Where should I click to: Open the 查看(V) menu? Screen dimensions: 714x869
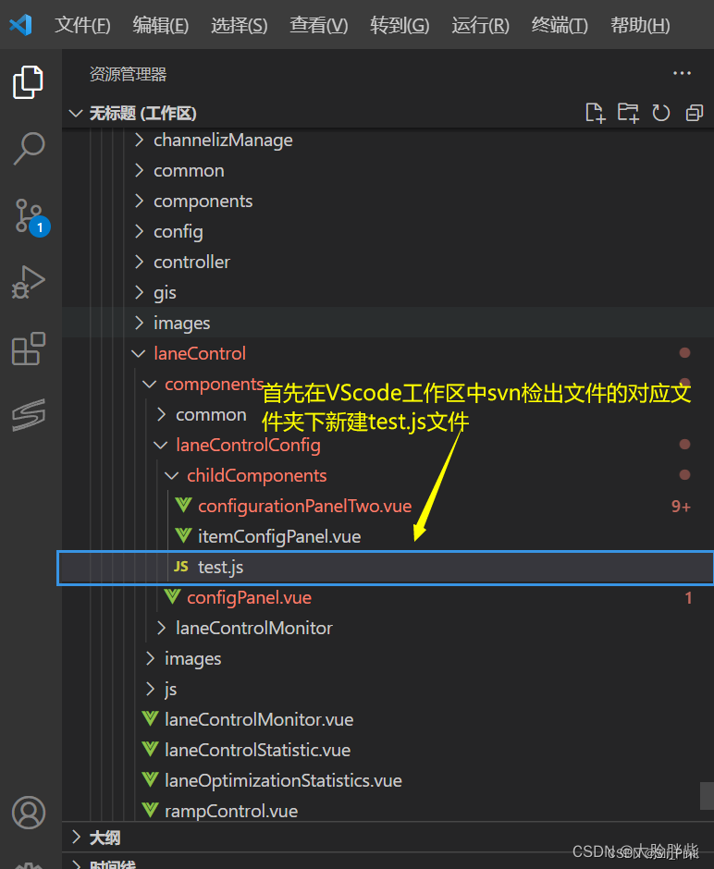tap(319, 25)
